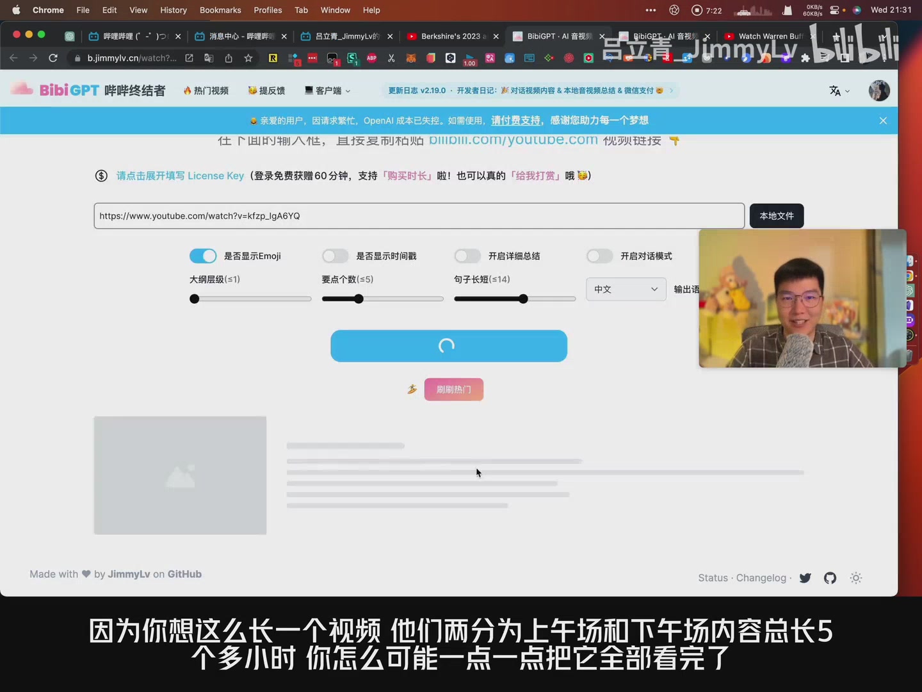
Task: Open the Bookmarks menu in menu bar
Action: pyautogui.click(x=220, y=10)
